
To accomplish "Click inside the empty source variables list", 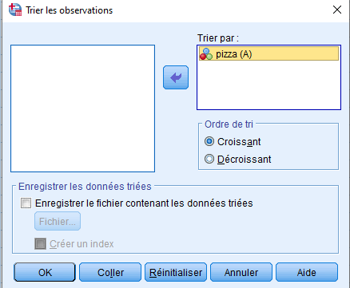I will pyautogui.click(x=82, y=108).
